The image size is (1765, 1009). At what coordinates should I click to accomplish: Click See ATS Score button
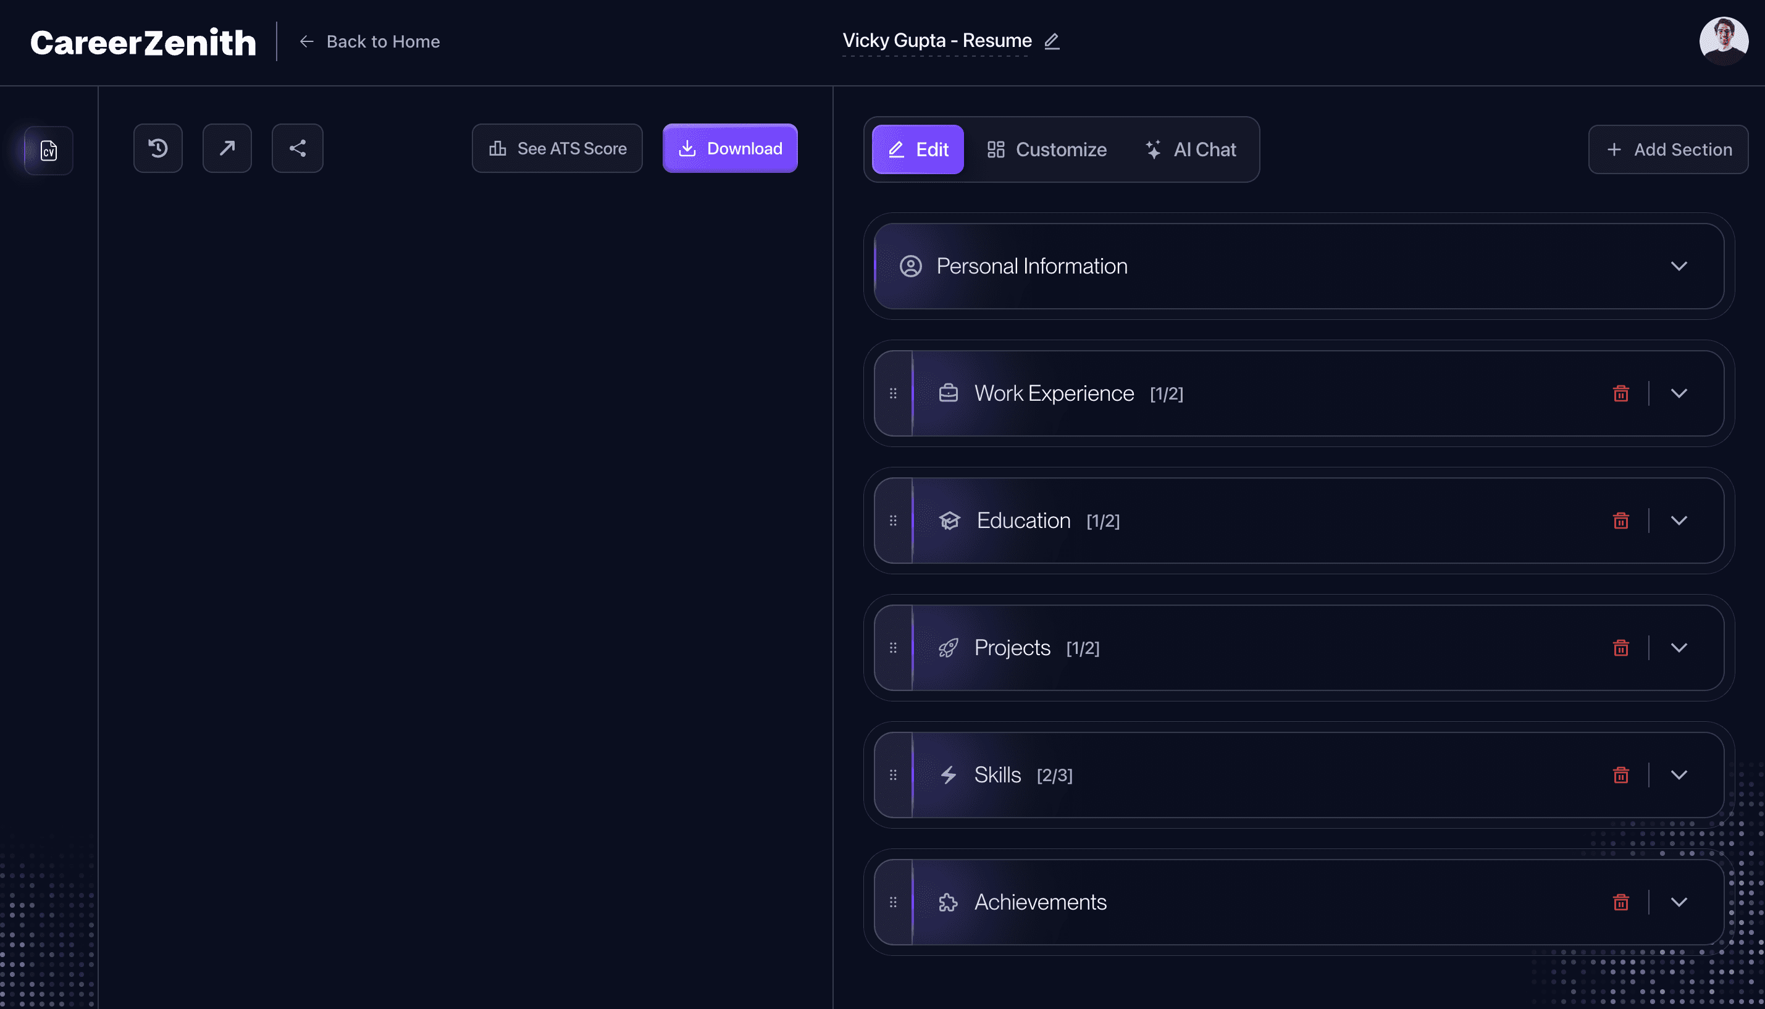(557, 148)
